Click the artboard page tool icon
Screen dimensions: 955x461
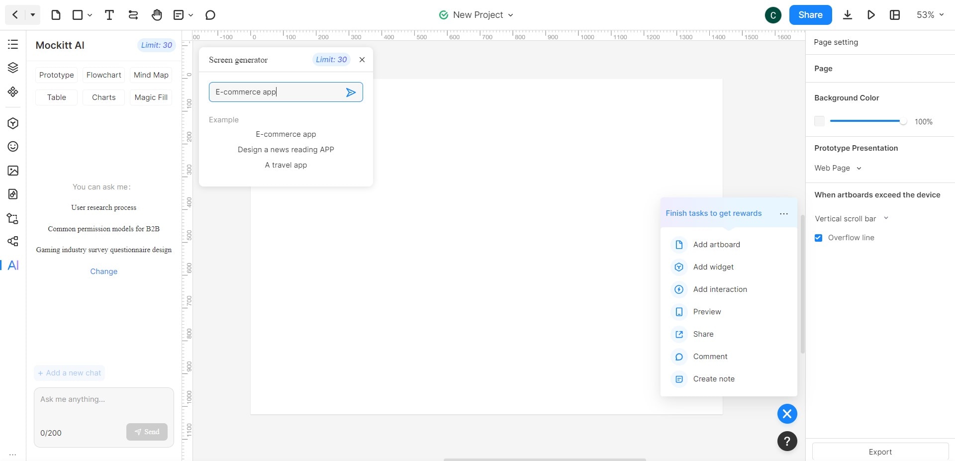(56, 15)
